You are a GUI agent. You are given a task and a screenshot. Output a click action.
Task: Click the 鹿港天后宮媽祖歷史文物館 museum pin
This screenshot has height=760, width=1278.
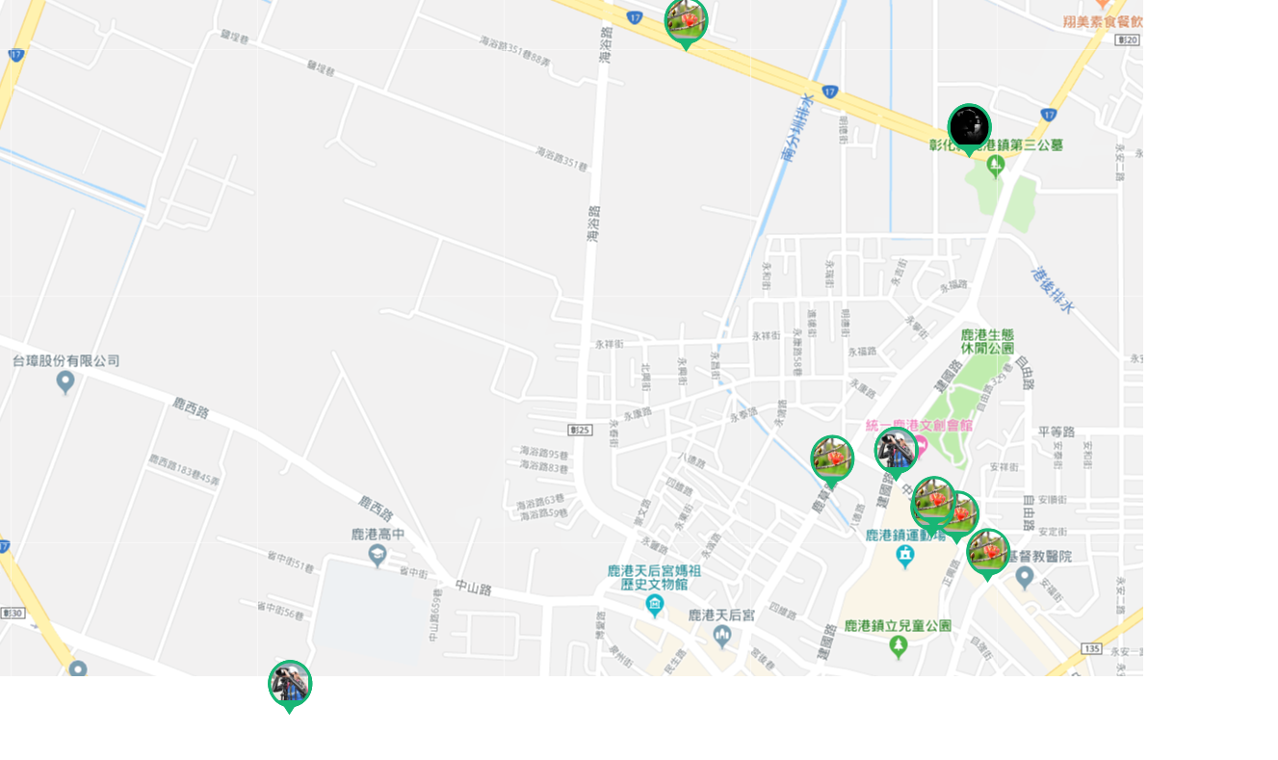655,605
